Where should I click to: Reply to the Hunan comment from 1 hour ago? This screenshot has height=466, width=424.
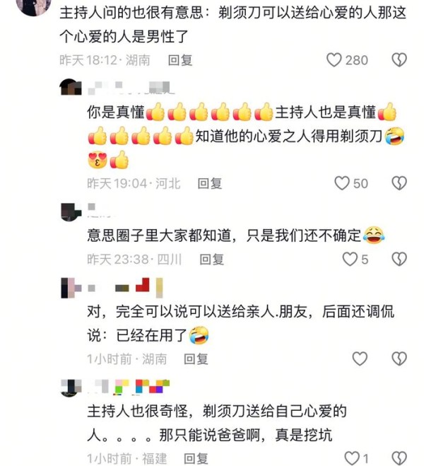[x=196, y=359]
